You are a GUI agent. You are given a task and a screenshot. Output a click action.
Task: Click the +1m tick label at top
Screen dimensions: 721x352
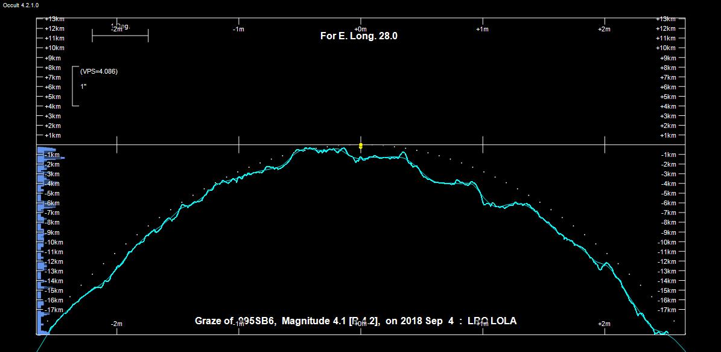tap(482, 29)
